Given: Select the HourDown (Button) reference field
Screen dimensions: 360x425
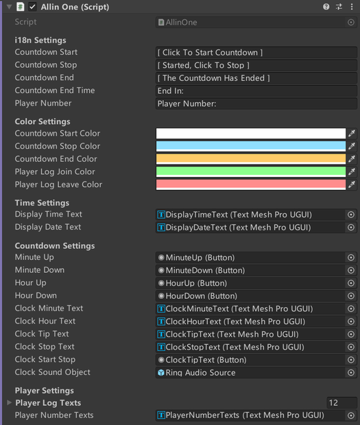Looking at the screenshot, I should click(x=250, y=296).
